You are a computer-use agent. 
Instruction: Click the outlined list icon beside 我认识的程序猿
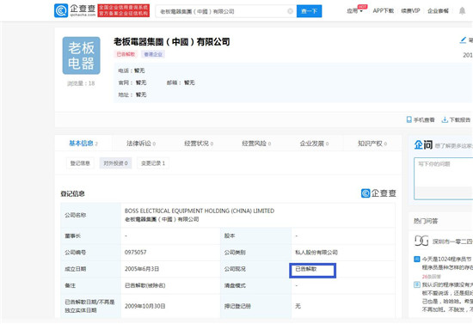click(x=417, y=284)
